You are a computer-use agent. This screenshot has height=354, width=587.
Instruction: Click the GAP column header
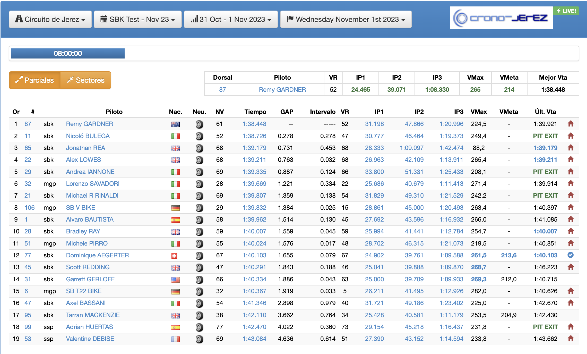point(287,112)
